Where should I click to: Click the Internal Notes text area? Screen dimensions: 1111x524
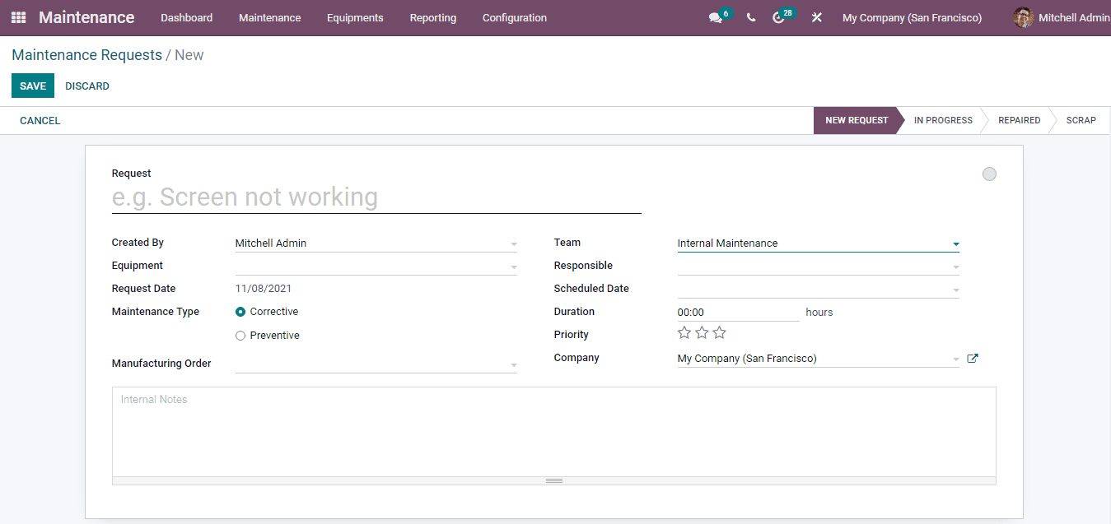(x=553, y=428)
